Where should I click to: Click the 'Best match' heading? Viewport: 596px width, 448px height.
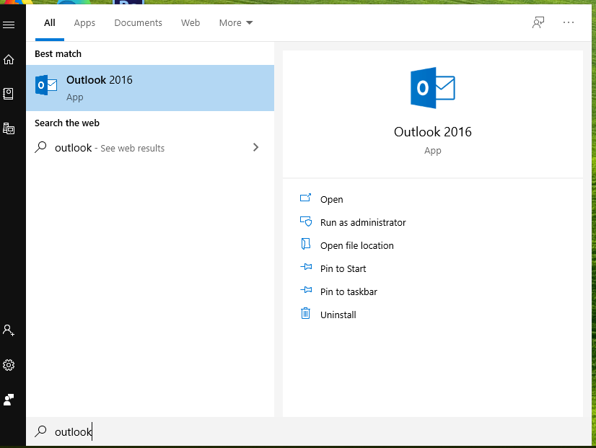click(x=58, y=54)
